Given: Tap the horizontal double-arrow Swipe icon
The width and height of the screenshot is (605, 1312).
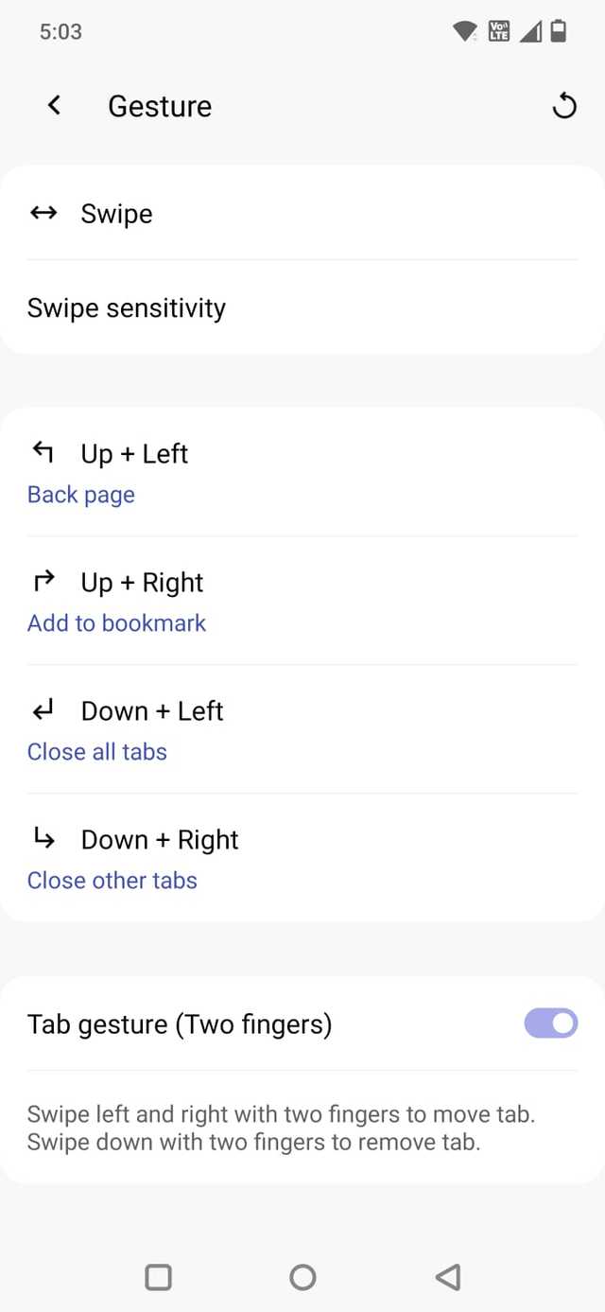Looking at the screenshot, I should [x=43, y=213].
